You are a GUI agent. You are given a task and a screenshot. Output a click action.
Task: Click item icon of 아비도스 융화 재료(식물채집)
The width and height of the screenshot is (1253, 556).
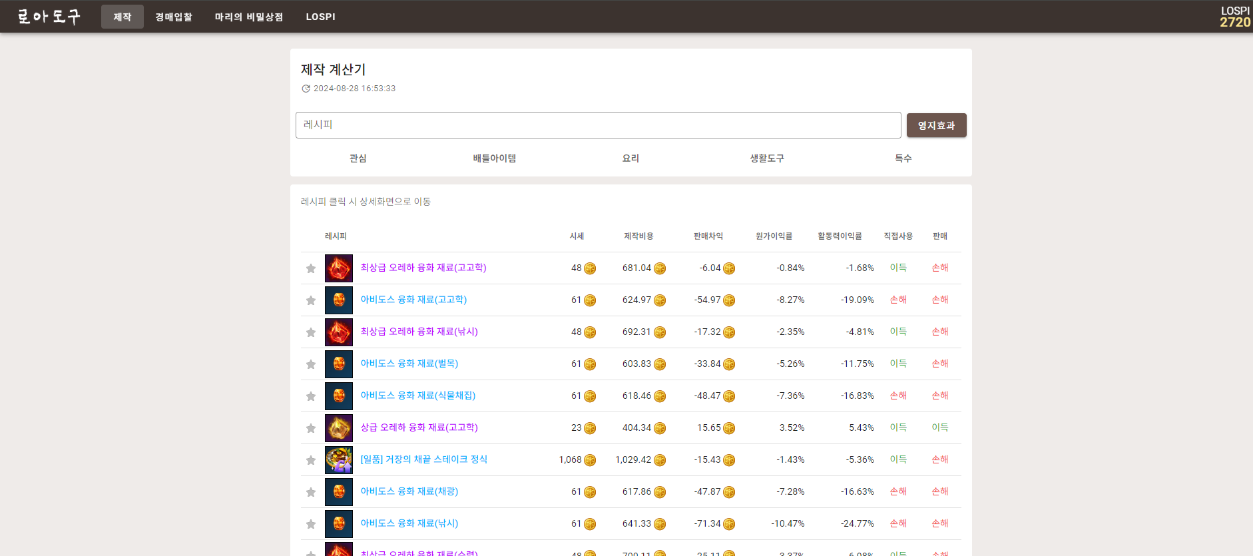pyautogui.click(x=339, y=396)
